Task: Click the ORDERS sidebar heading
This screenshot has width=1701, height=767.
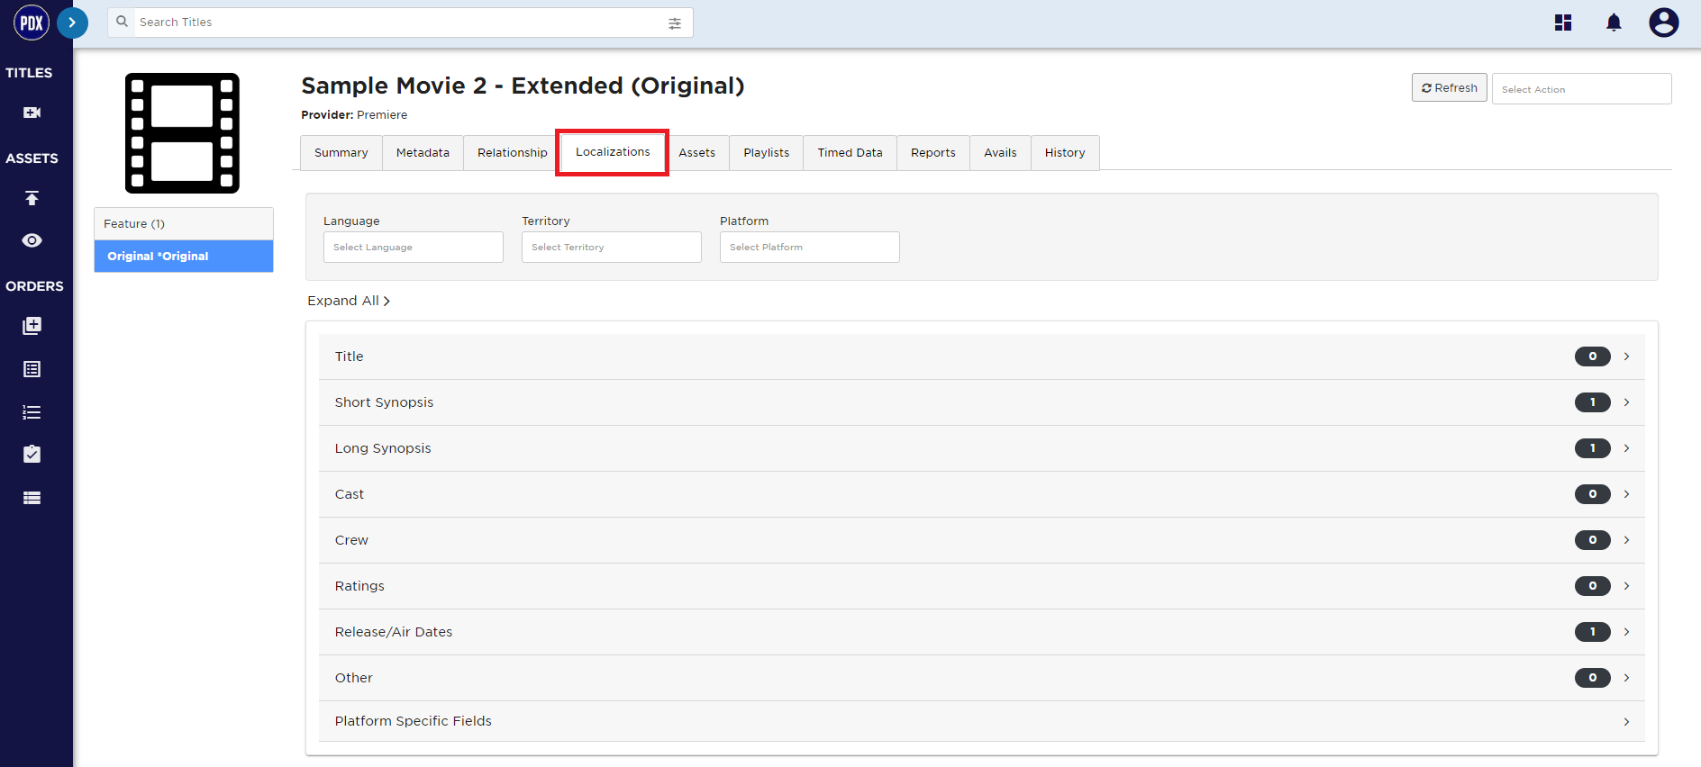Action: [34, 286]
